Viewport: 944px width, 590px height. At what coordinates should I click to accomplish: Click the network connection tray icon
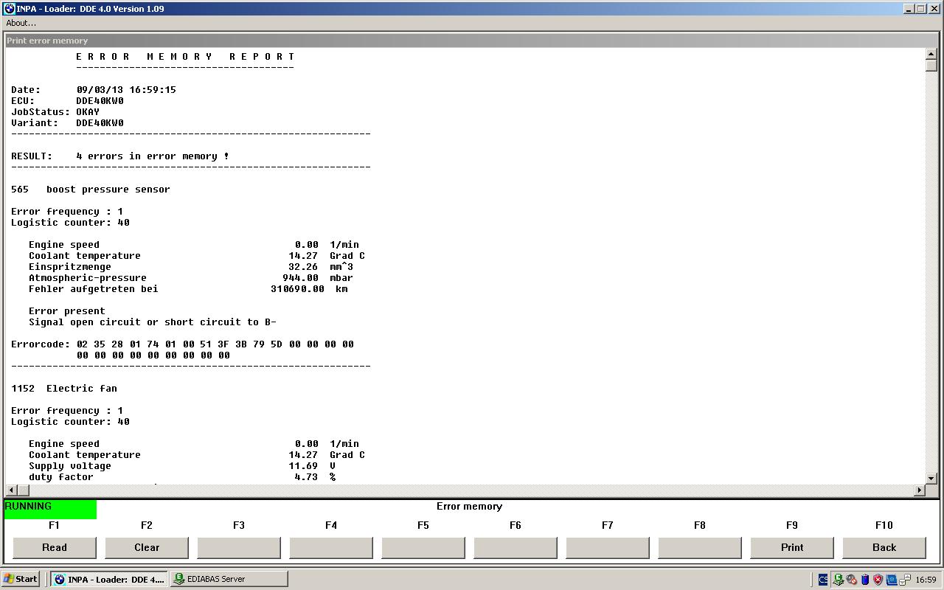pyautogui.click(x=904, y=580)
